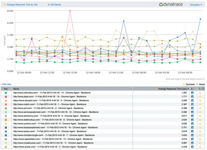The image size is (207, 150).
Task: Click the Hide data link
Action: point(6,84)
